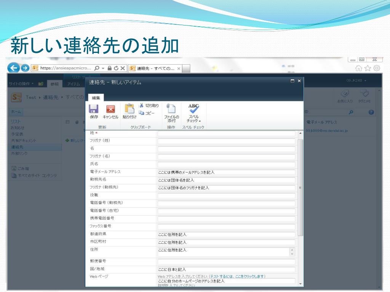The height and width of the screenshot is (292, 390).
Task: Click the browser Forward arrow button
Action: pyautogui.click(x=25, y=68)
